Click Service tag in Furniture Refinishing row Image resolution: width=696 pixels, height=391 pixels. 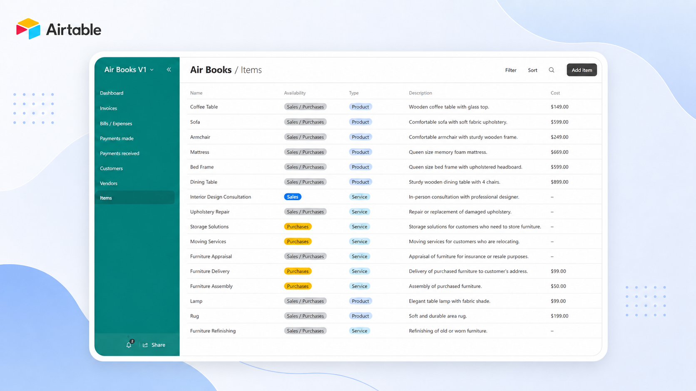tap(359, 331)
